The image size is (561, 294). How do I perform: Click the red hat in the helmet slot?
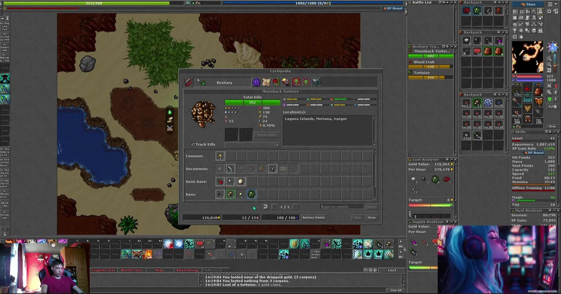click(527, 88)
